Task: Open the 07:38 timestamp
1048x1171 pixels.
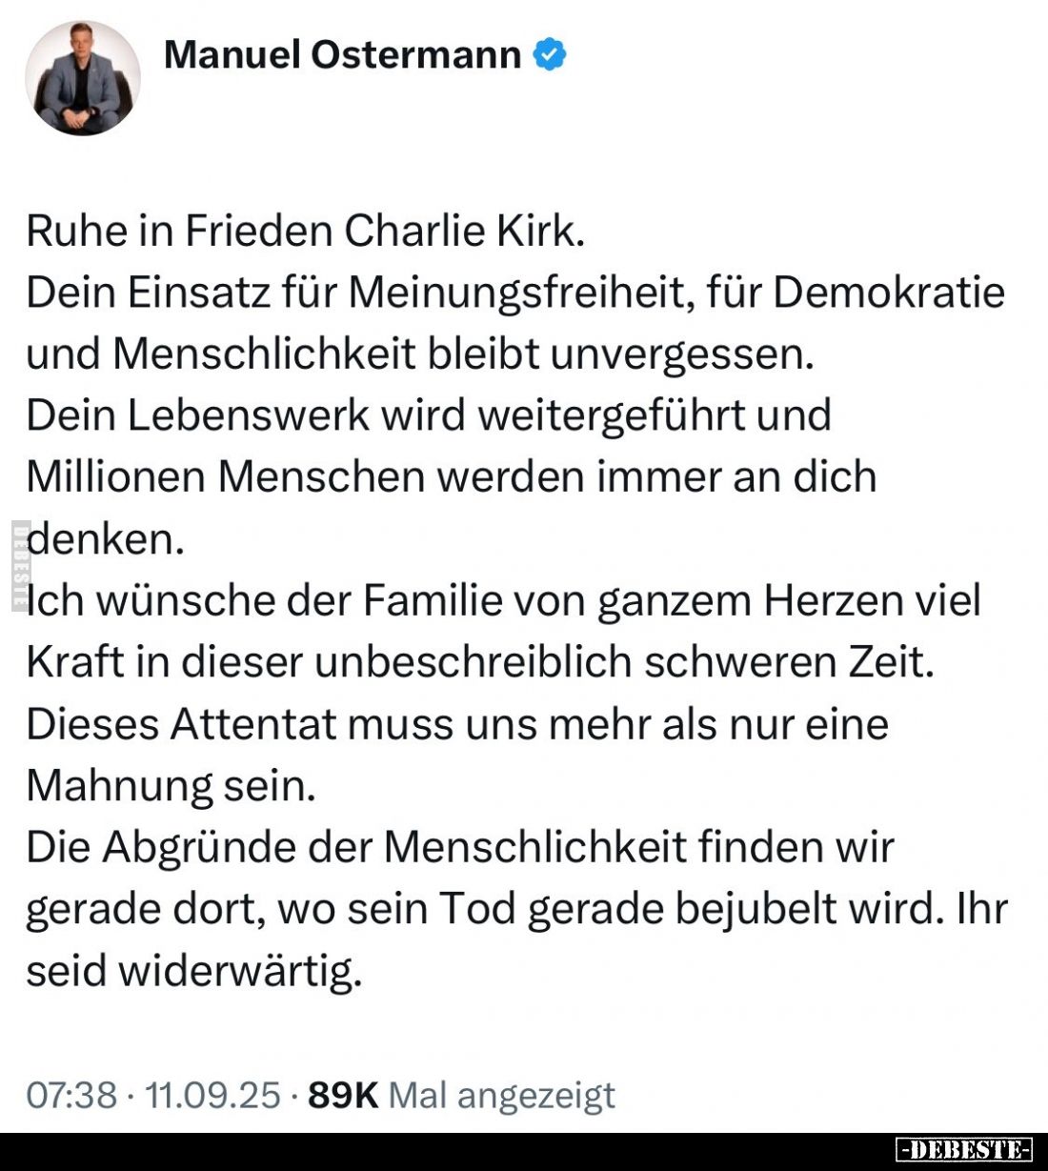Action: click(x=71, y=1095)
